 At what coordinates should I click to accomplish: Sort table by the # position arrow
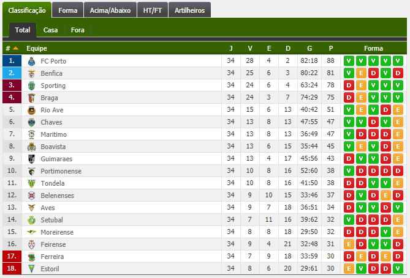click(x=15, y=48)
